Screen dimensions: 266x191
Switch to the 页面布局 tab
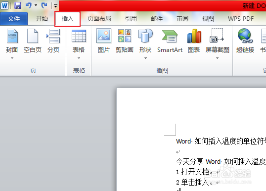(x=99, y=18)
